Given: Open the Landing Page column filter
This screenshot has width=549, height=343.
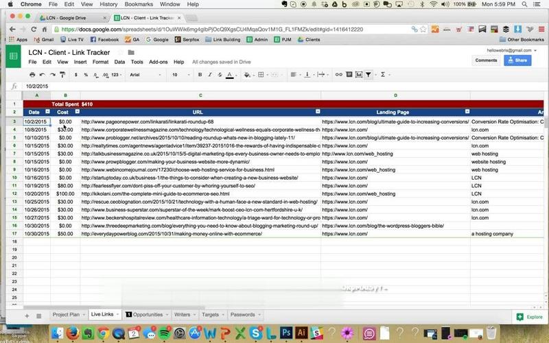Looking at the screenshot, I should click(x=467, y=112).
